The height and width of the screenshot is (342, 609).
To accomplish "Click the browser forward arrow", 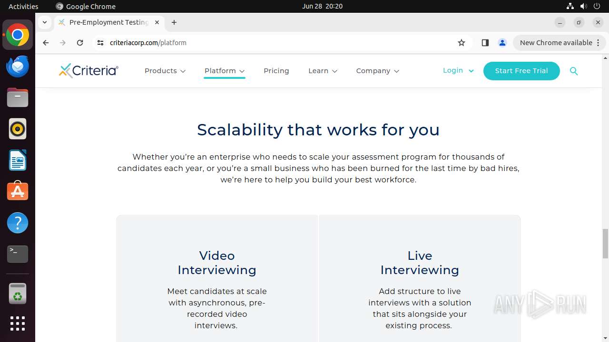I will [63, 43].
